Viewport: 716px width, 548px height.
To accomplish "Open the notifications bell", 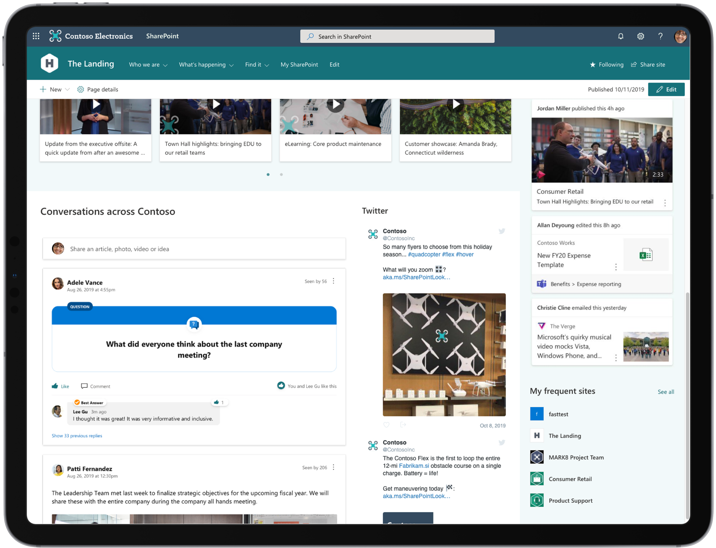I will click(x=620, y=36).
